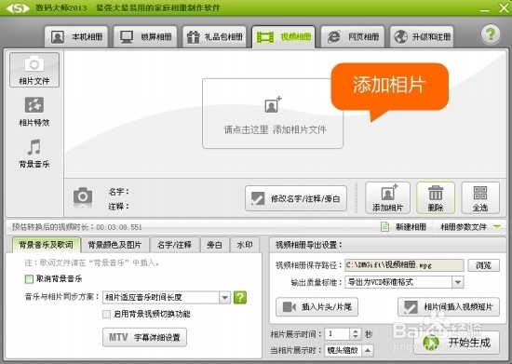Click the 删除 trash button
512x364 pixels.
point(436,198)
